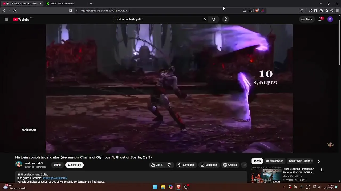The height and width of the screenshot is (191, 341).
Task: Dislike the video with thumbs down
Action: (169, 165)
